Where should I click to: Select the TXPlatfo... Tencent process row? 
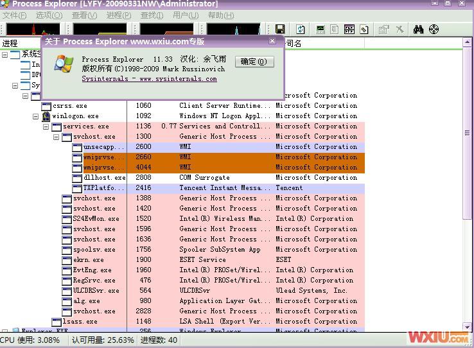tap(103, 188)
